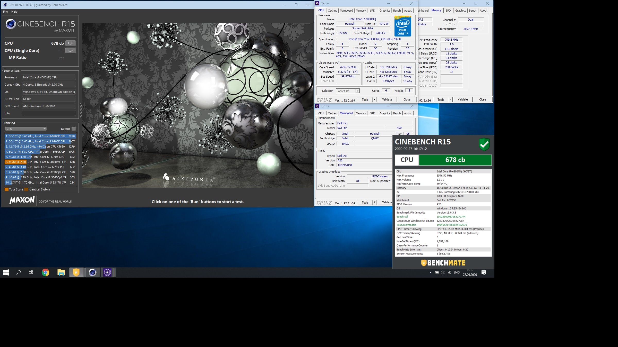Viewport: 618px width, 347px height.
Task: Click Validate in top CPU-Z window
Action: [x=387, y=99]
